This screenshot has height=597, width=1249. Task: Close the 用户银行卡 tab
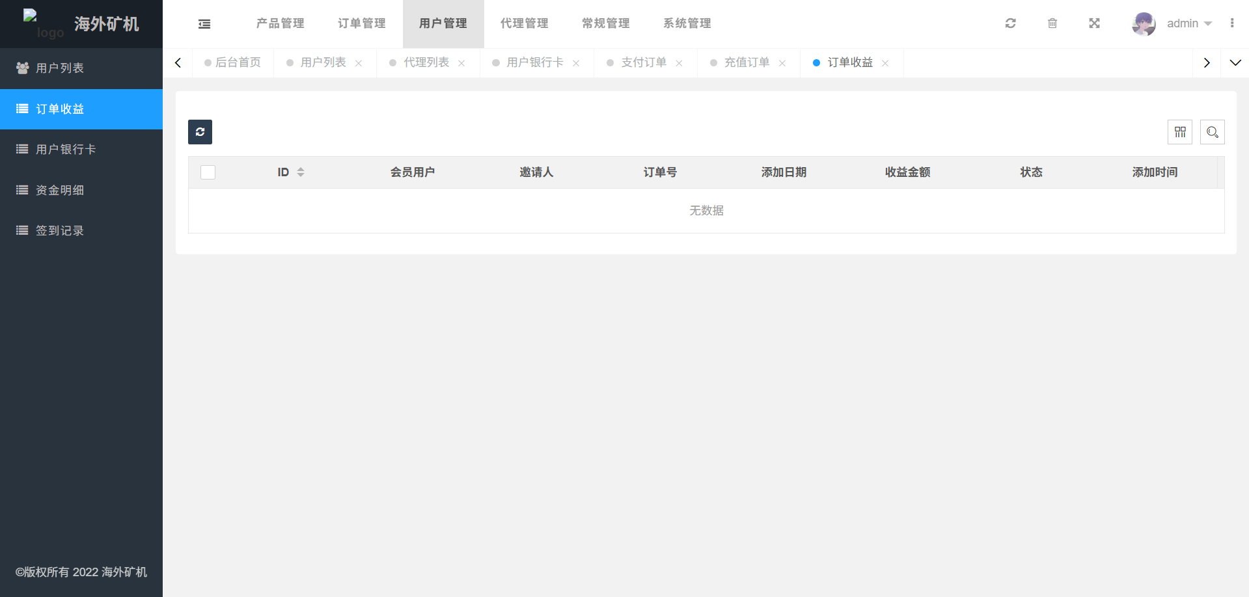[x=576, y=63]
